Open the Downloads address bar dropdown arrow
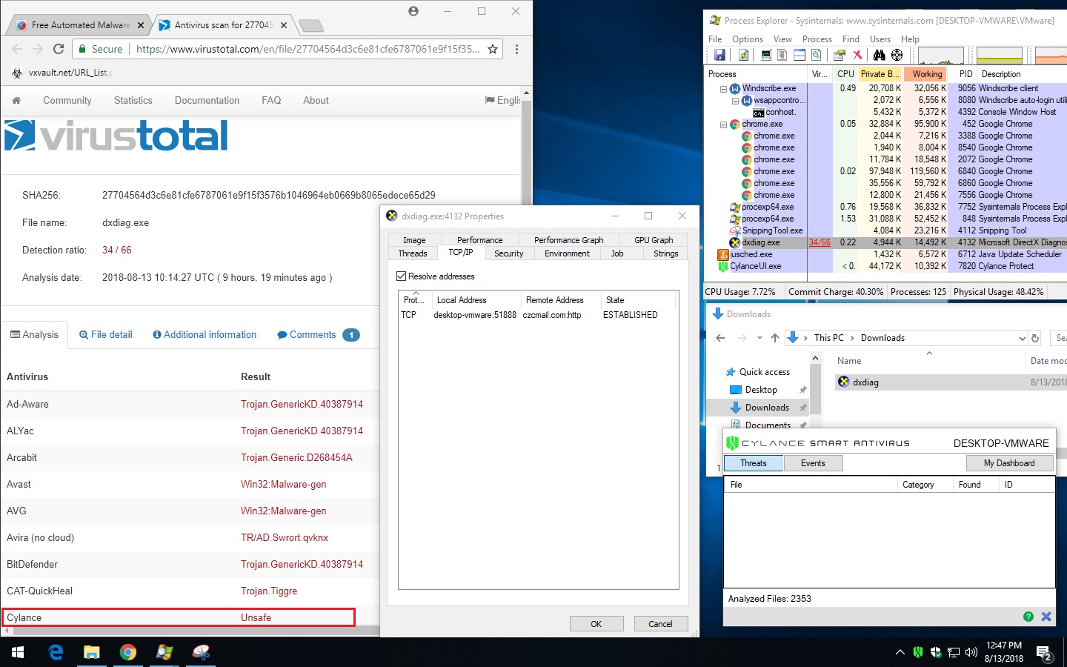Viewport: 1067px width, 667px height. (x=1022, y=338)
